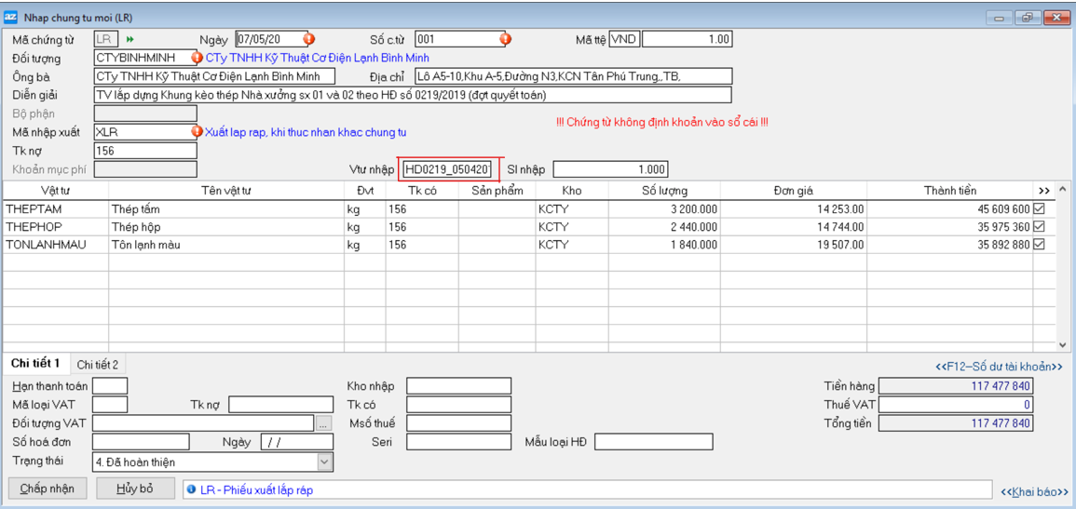Click the green arrow next to LR code
Viewport: 1076px width, 509px height.
click(x=130, y=40)
